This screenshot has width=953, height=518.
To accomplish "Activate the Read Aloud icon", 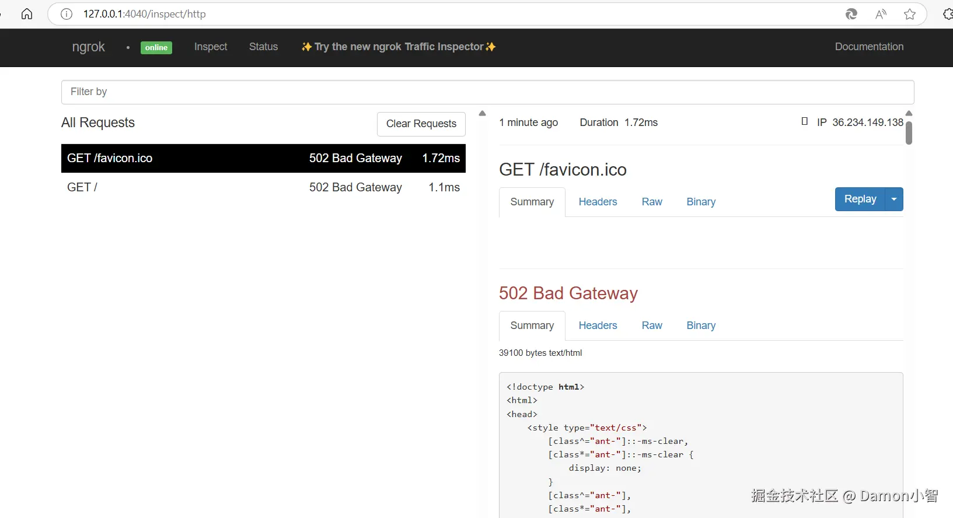I will coord(881,14).
